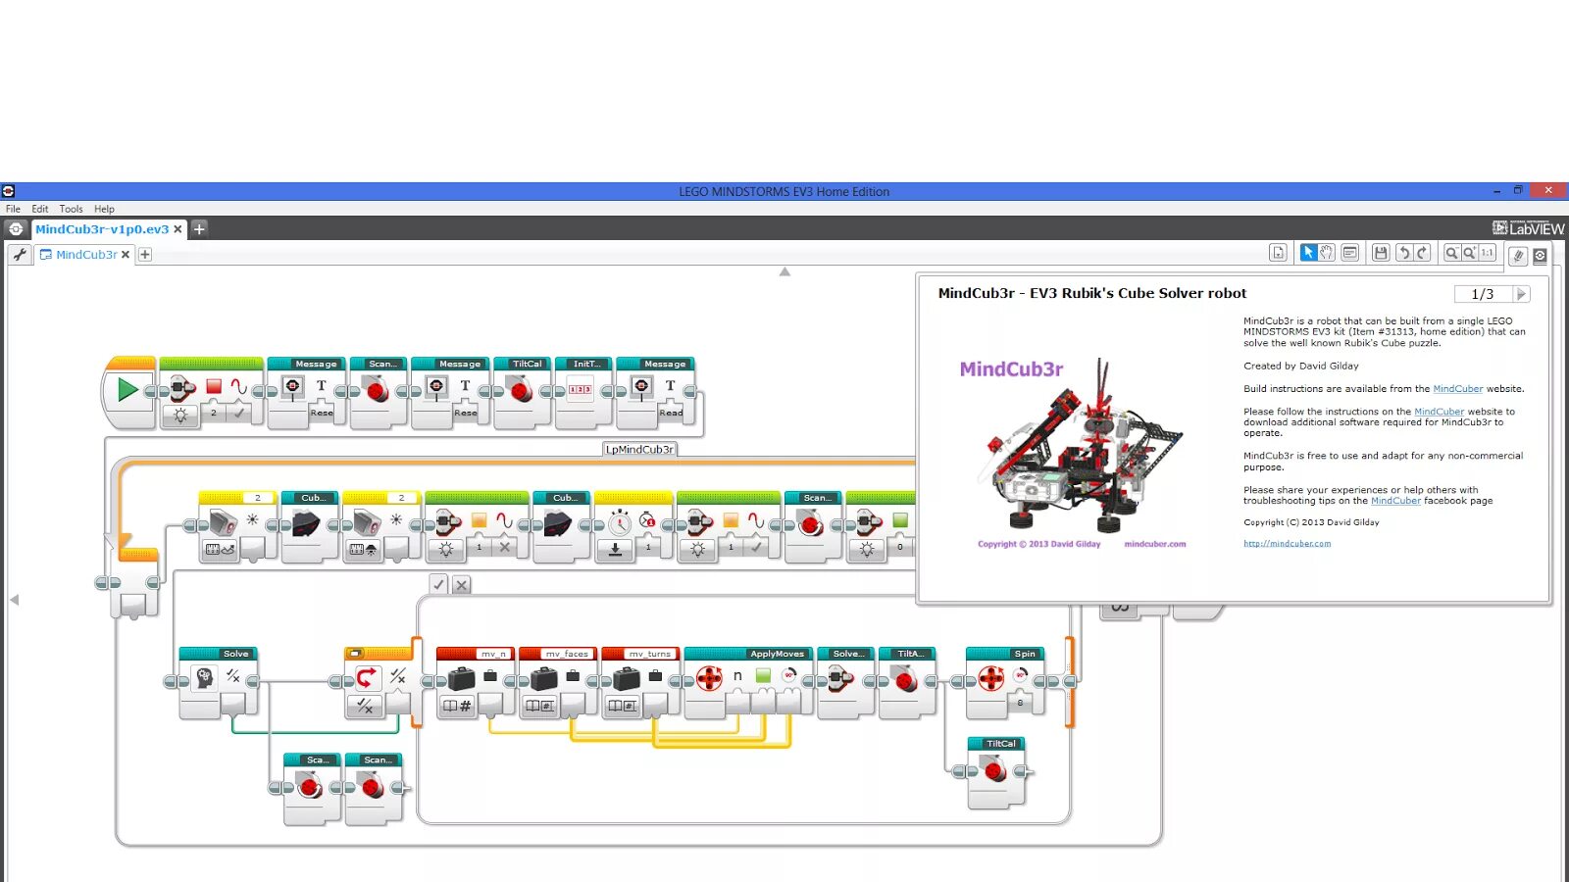Undo the last action
This screenshot has height=882, width=1569.
coord(1403,253)
